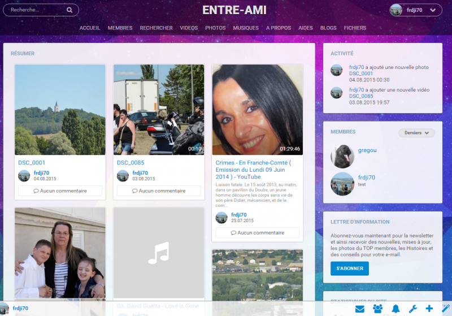Image resolution: width=452 pixels, height=316 pixels.
Task: Click frdji70 author link under Crimes video
Action: 238,214
